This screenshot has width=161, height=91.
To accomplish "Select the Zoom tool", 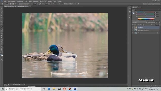I will tap(2, 51).
